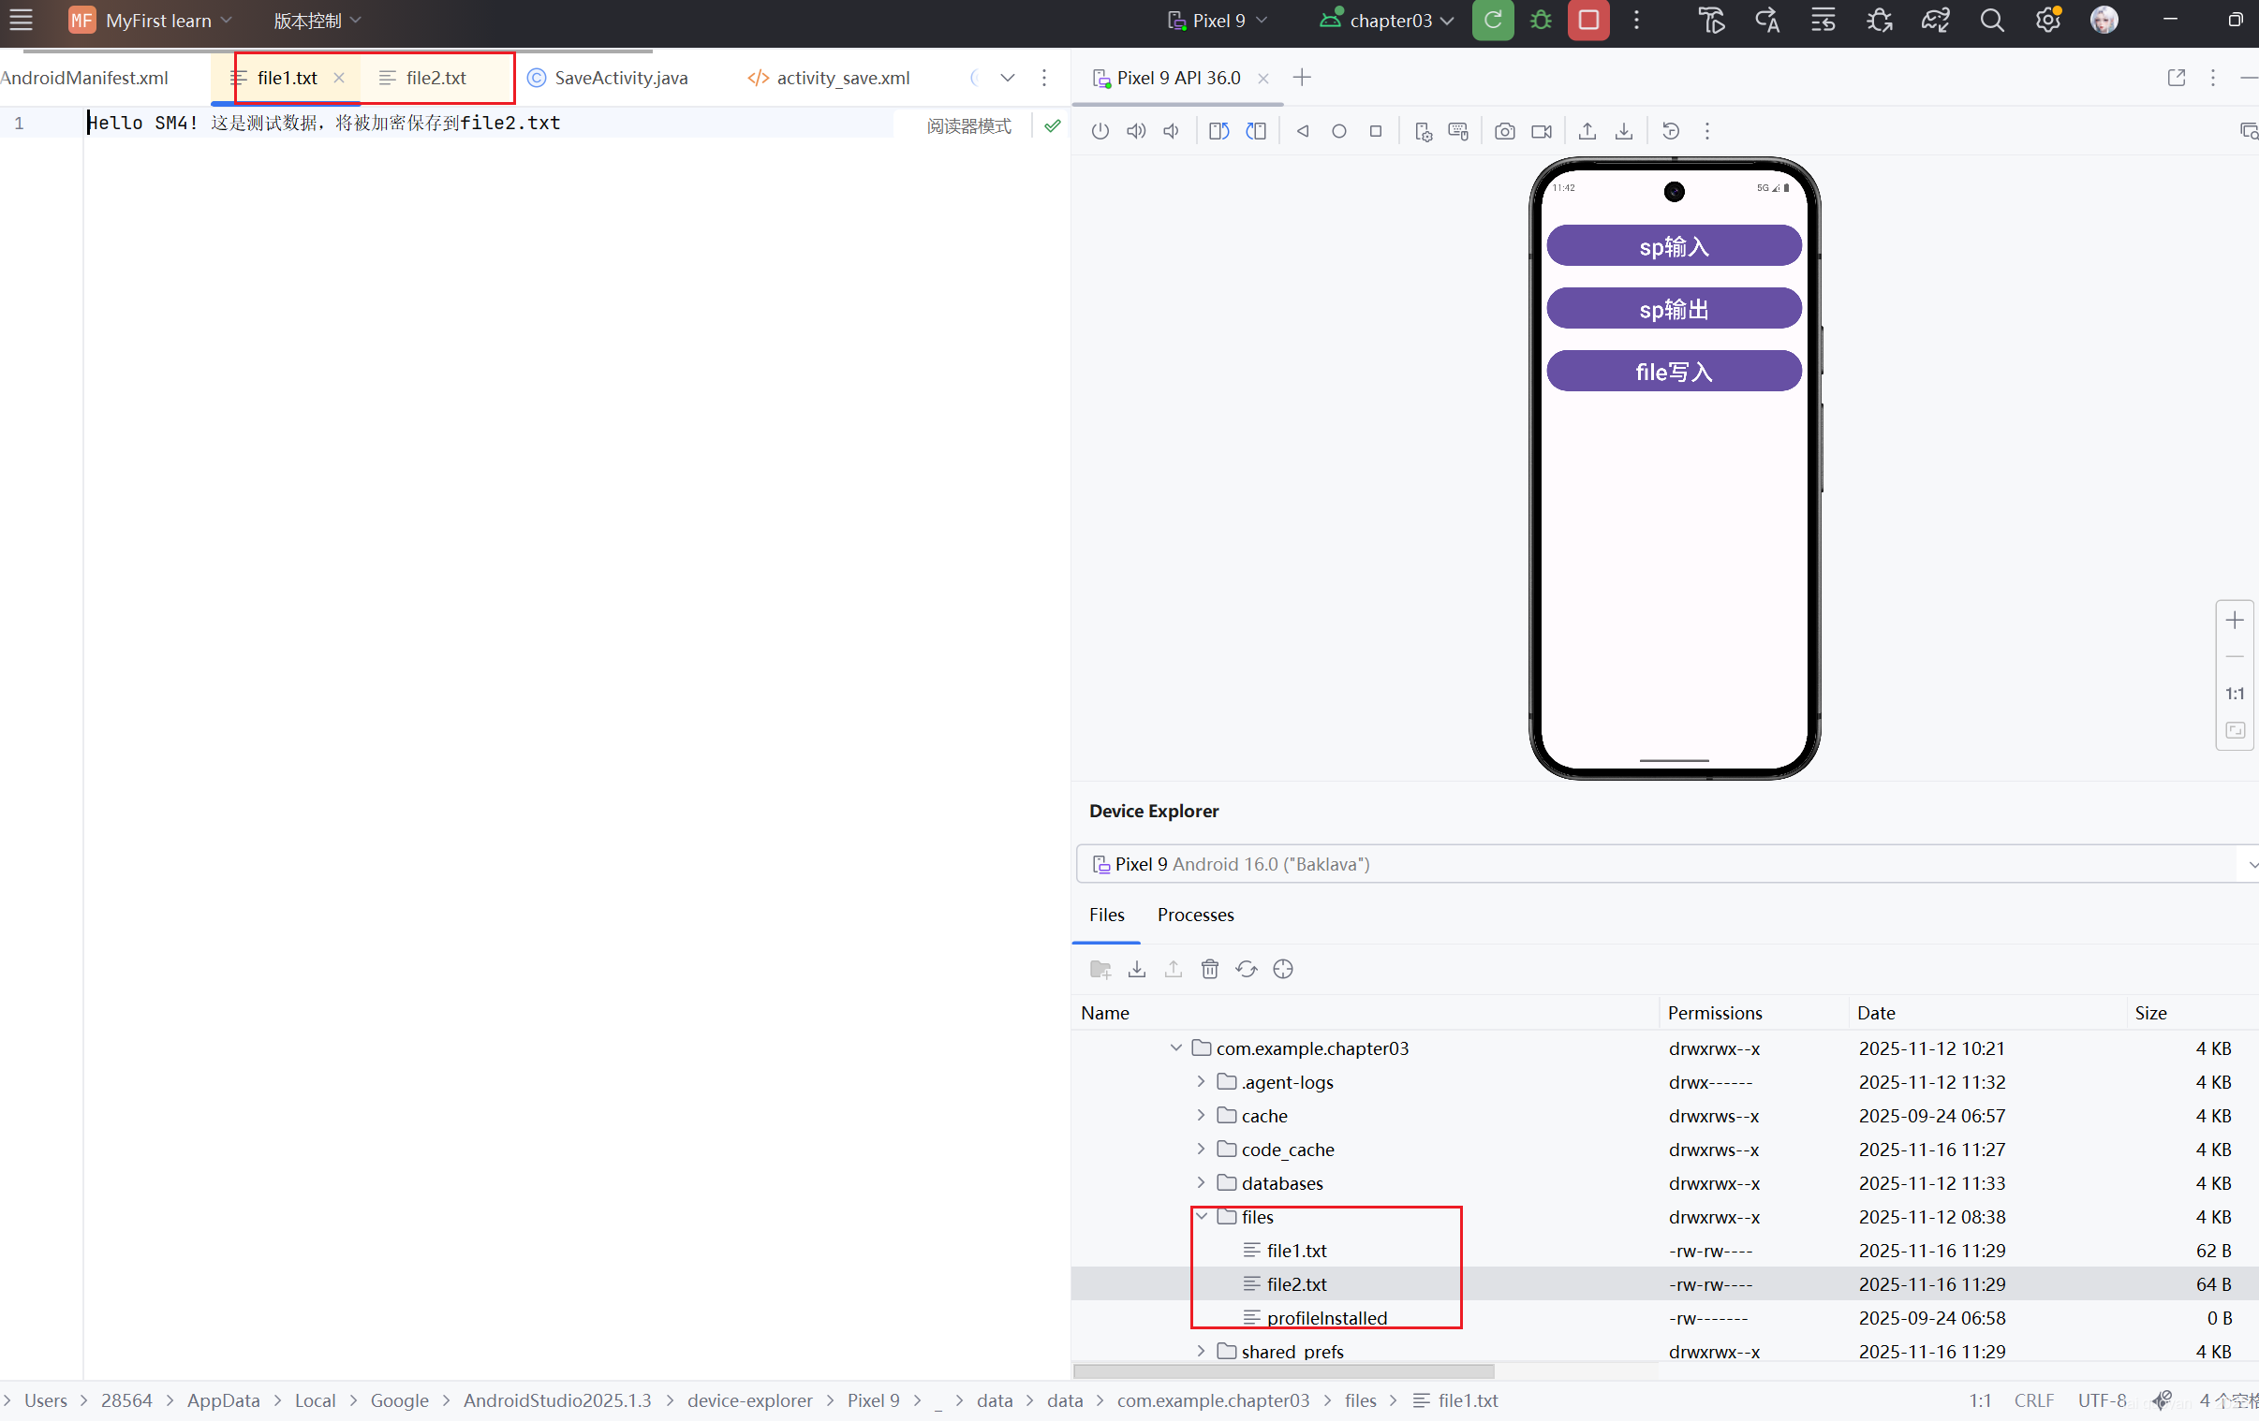Image resolution: width=2259 pixels, height=1421 pixels.
Task: Tap the file写入 button on emulator
Action: click(1673, 372)
